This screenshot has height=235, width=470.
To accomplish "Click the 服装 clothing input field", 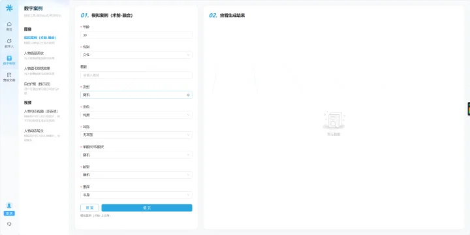I will click(x=136, y=75).
